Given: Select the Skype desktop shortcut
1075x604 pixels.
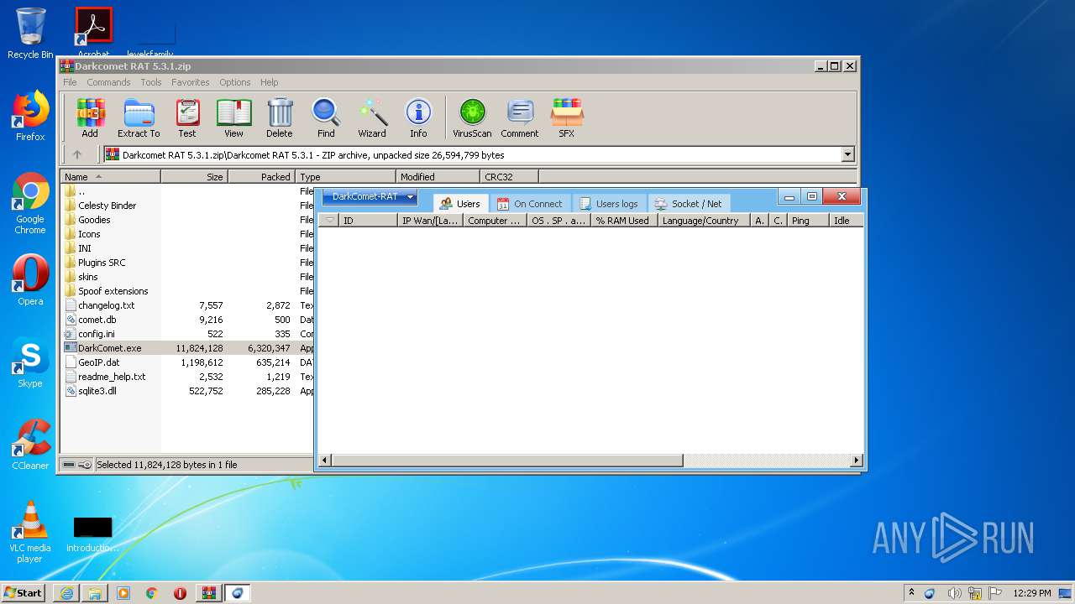Looking at the screenshot, I should click(30, 363).
